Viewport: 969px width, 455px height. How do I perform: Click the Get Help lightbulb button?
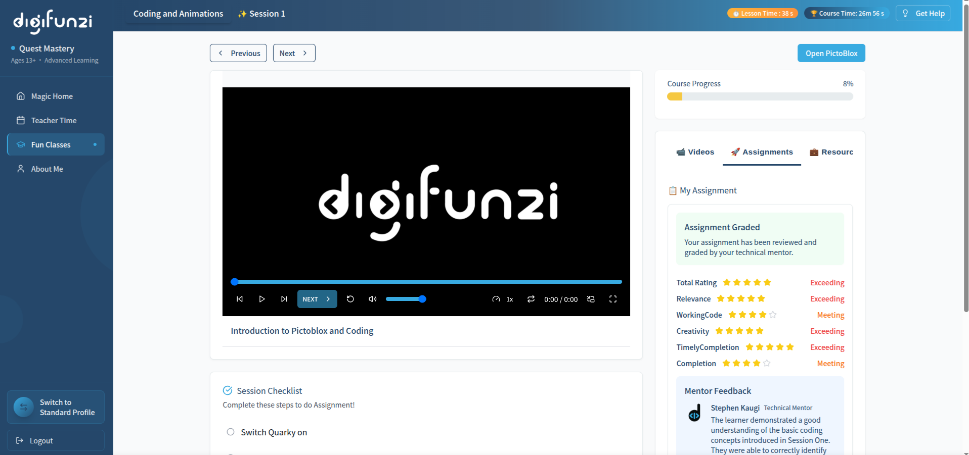[x=923, y=13]
